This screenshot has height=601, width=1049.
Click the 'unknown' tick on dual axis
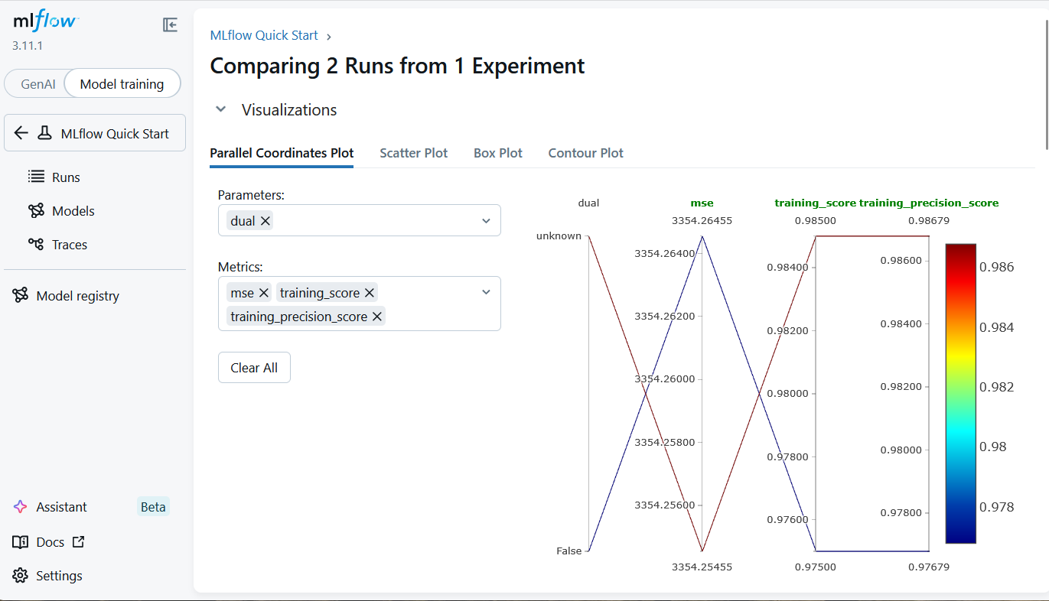[x=559, y=236]
